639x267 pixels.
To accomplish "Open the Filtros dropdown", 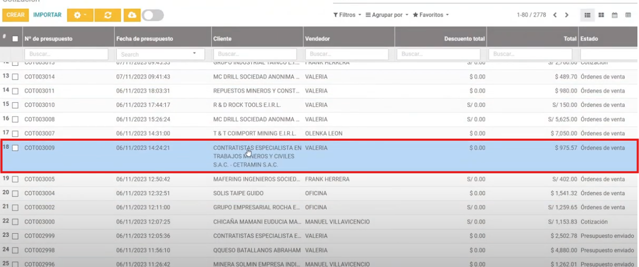I will point(347,15).
